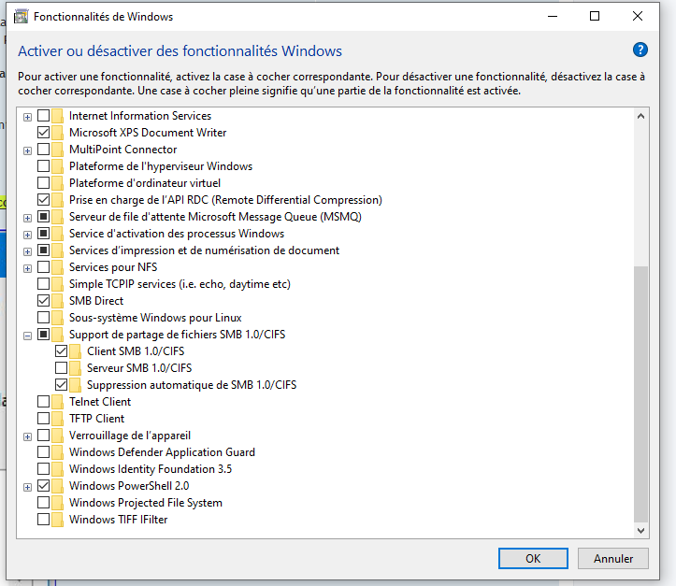Expand Verrouillage de l'appareil node
Screen dimensions: 676x586
[28, 436]
